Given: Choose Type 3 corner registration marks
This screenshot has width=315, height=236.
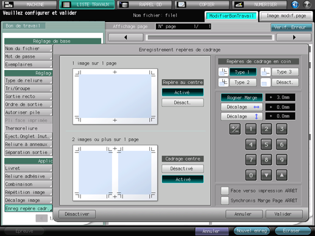Looking at the screenshot, I should coord(285,72).
